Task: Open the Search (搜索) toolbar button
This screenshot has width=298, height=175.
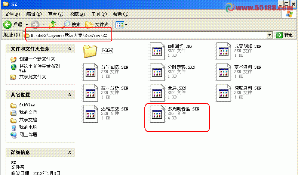Action: tap(72, 25)
